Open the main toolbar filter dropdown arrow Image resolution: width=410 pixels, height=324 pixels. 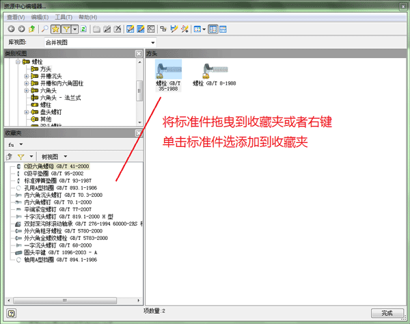point(74,29)
